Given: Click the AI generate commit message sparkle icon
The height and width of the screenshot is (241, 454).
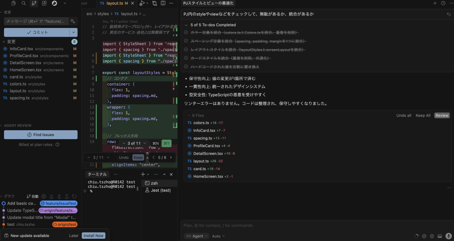Looking at the screenshot, I should coord(73,21).
